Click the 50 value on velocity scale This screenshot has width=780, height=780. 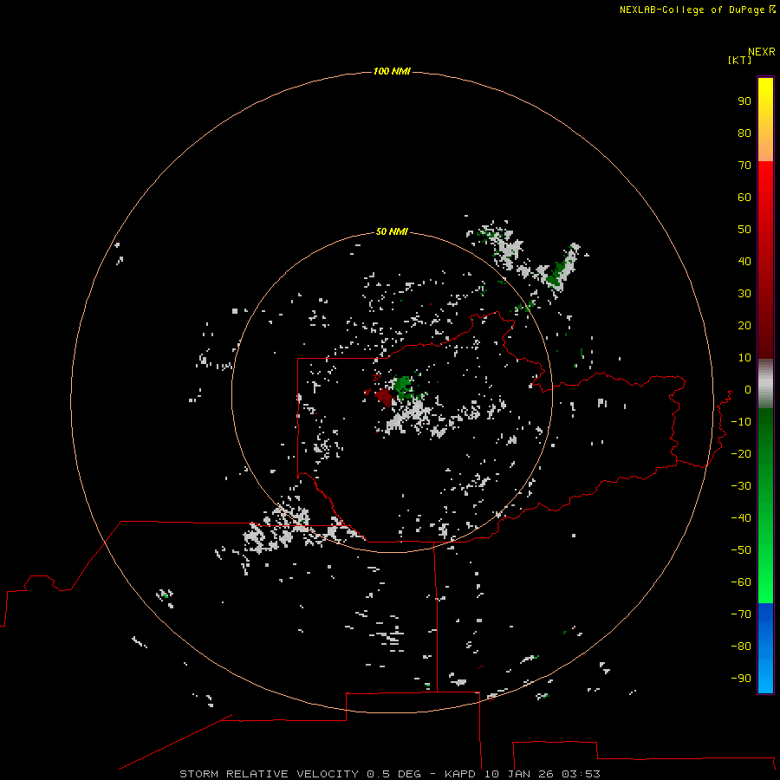tap(744, 230)
